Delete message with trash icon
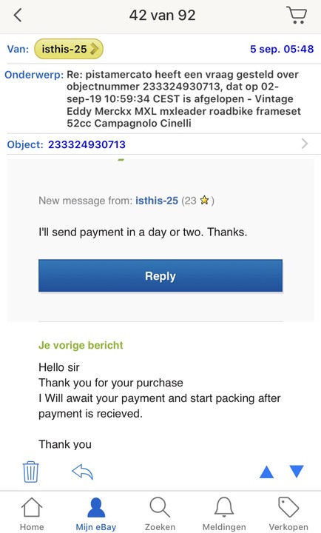This screenshot has height=533, width=321. [x=30, y=472]
